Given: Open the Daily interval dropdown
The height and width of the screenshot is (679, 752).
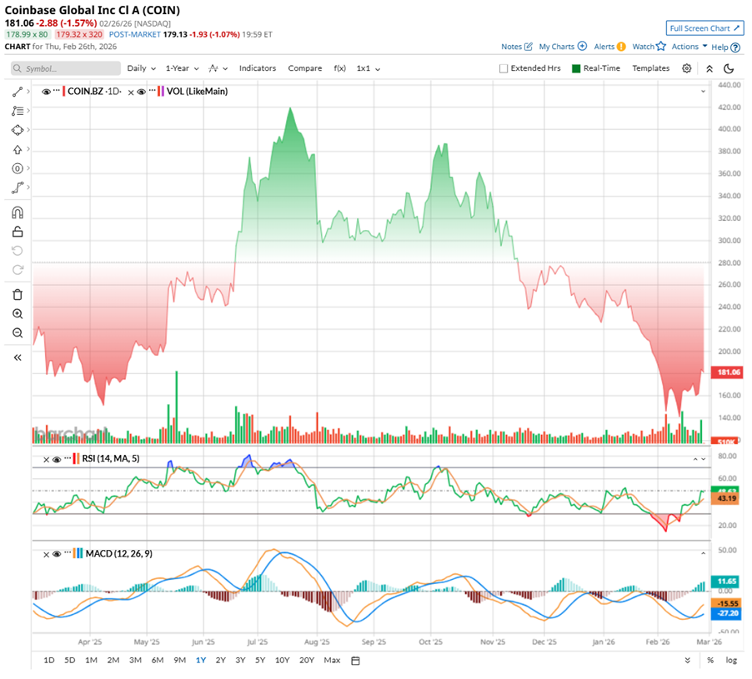Looking at the screenshot, I should click(x=142, y=68).
